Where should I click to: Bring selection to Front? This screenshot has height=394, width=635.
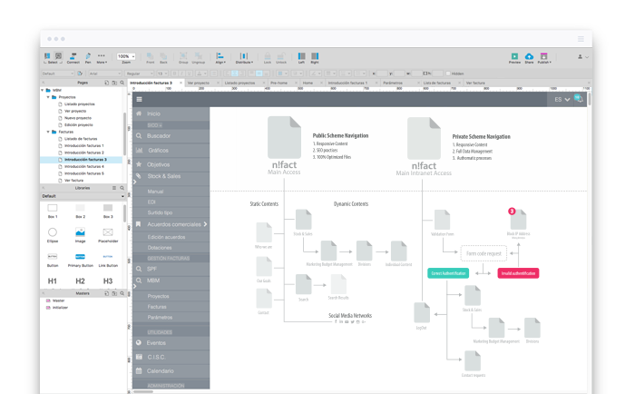click(151, 58)
